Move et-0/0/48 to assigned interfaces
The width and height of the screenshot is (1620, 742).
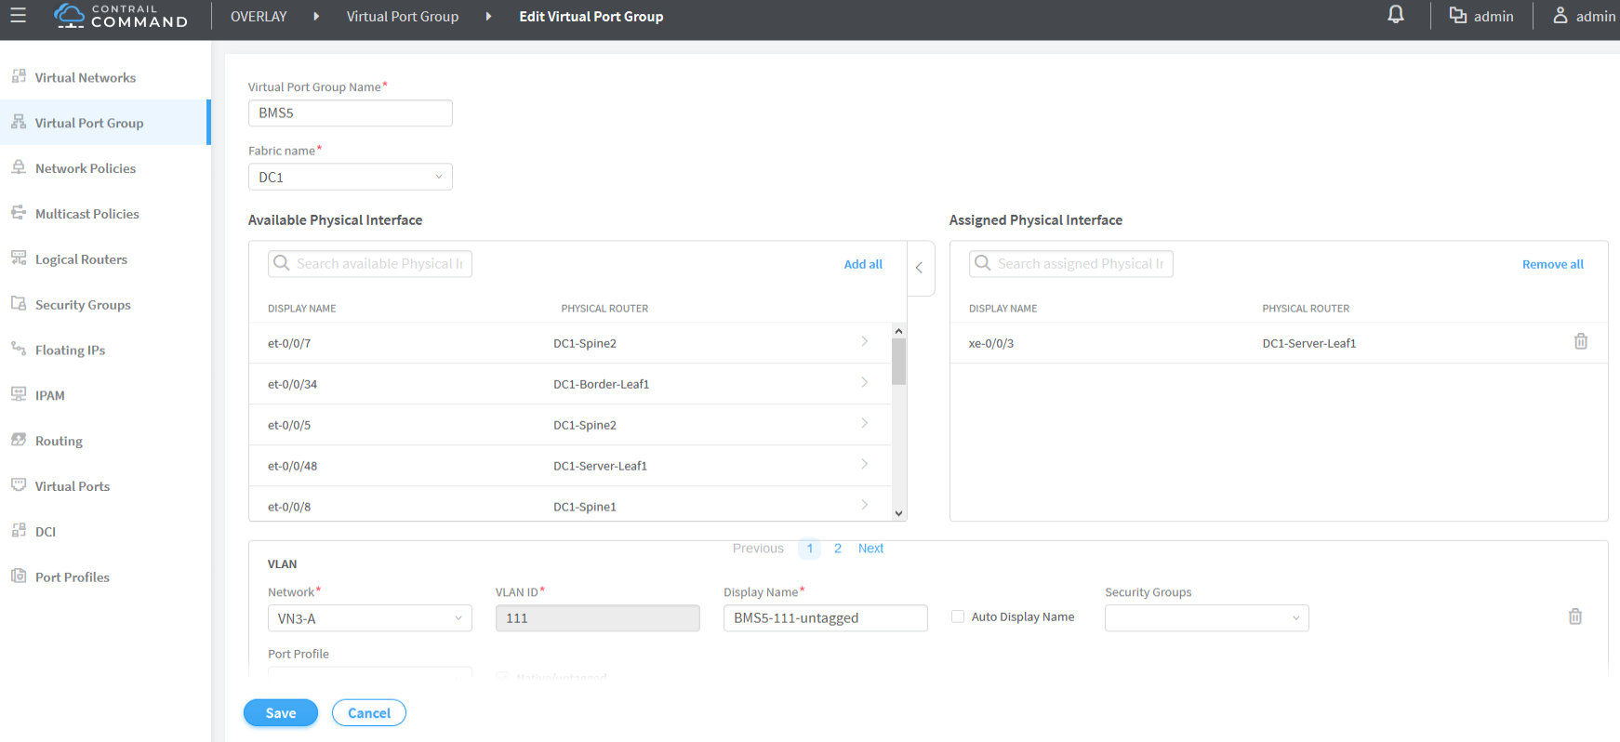864,465
